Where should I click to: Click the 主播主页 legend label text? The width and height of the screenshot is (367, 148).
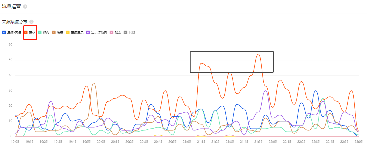(x=77, y=32)
